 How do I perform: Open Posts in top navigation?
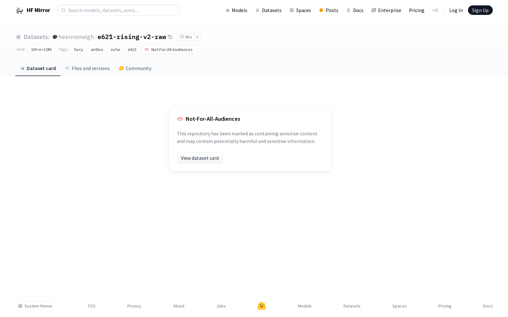329,10
